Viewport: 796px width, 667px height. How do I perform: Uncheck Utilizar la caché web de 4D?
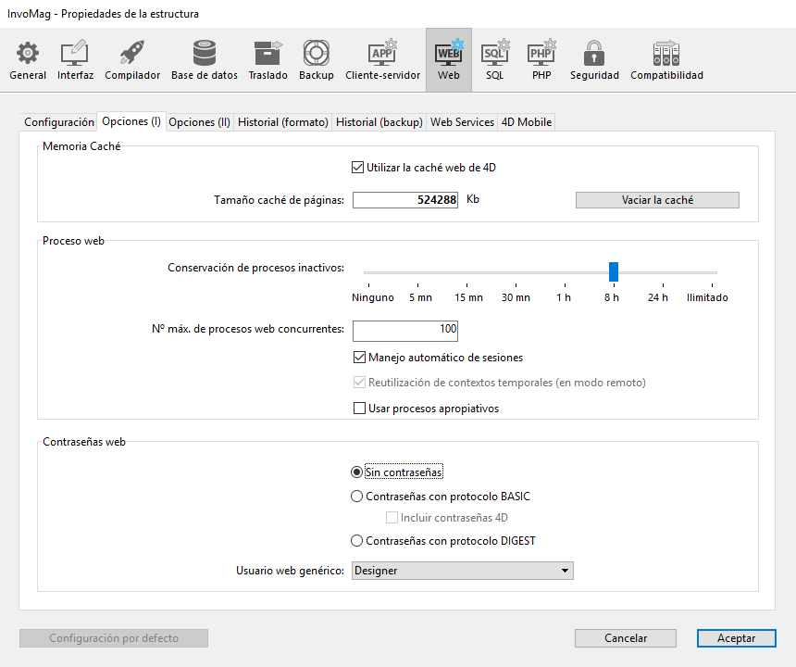[358, 168]
